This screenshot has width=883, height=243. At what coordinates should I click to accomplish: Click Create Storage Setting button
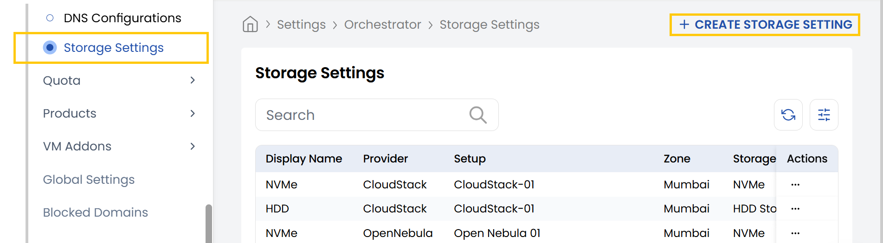[x=765, y=25]
